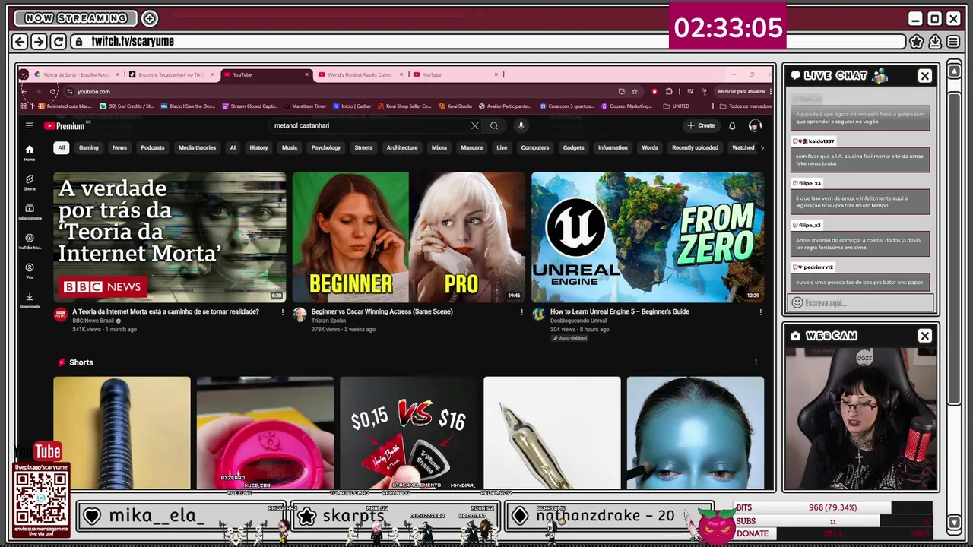Open the Unreal Engine From Zero thumbnail

click(x=648, y=237)
